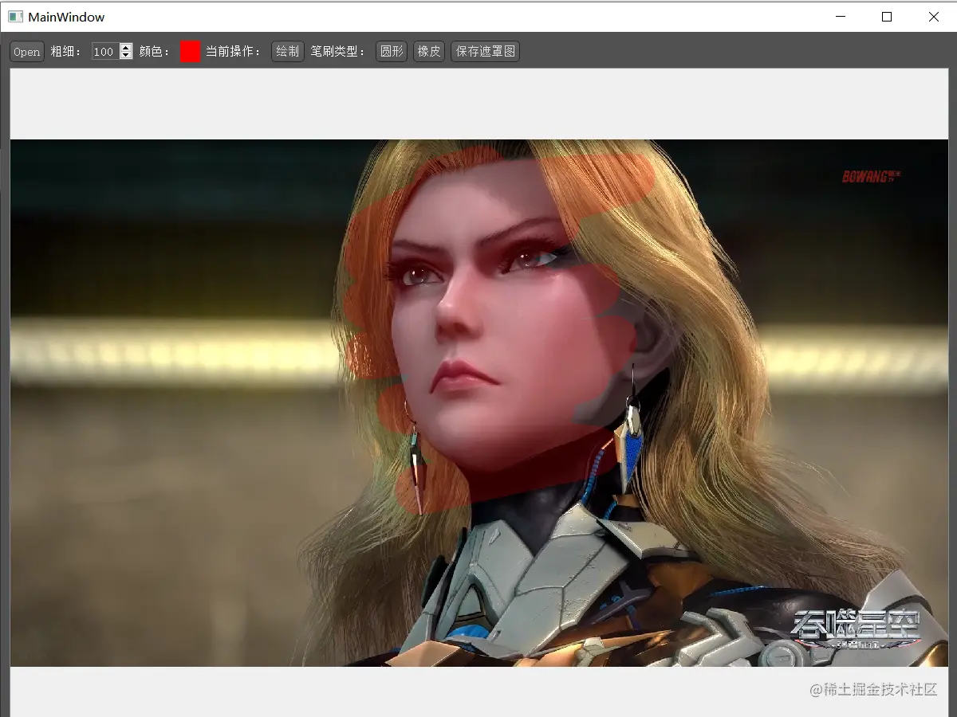Select the 橡皮 eraser brush
Screen dimensions: 957x717
[x=428, y=52]
